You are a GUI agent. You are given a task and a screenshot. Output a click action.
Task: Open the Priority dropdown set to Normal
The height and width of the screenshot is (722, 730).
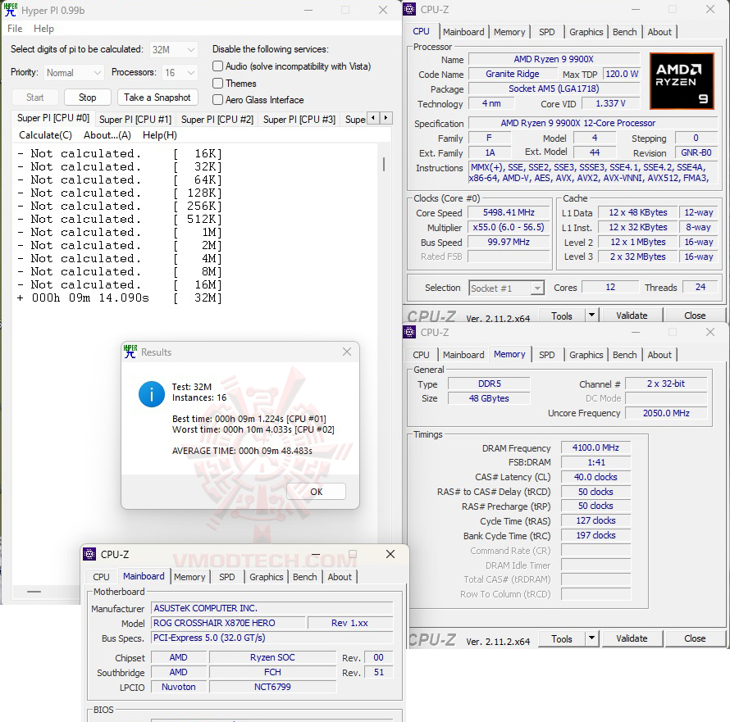[74, 72]
